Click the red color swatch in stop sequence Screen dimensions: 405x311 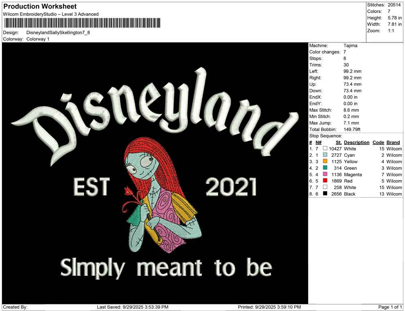point(325,181)
